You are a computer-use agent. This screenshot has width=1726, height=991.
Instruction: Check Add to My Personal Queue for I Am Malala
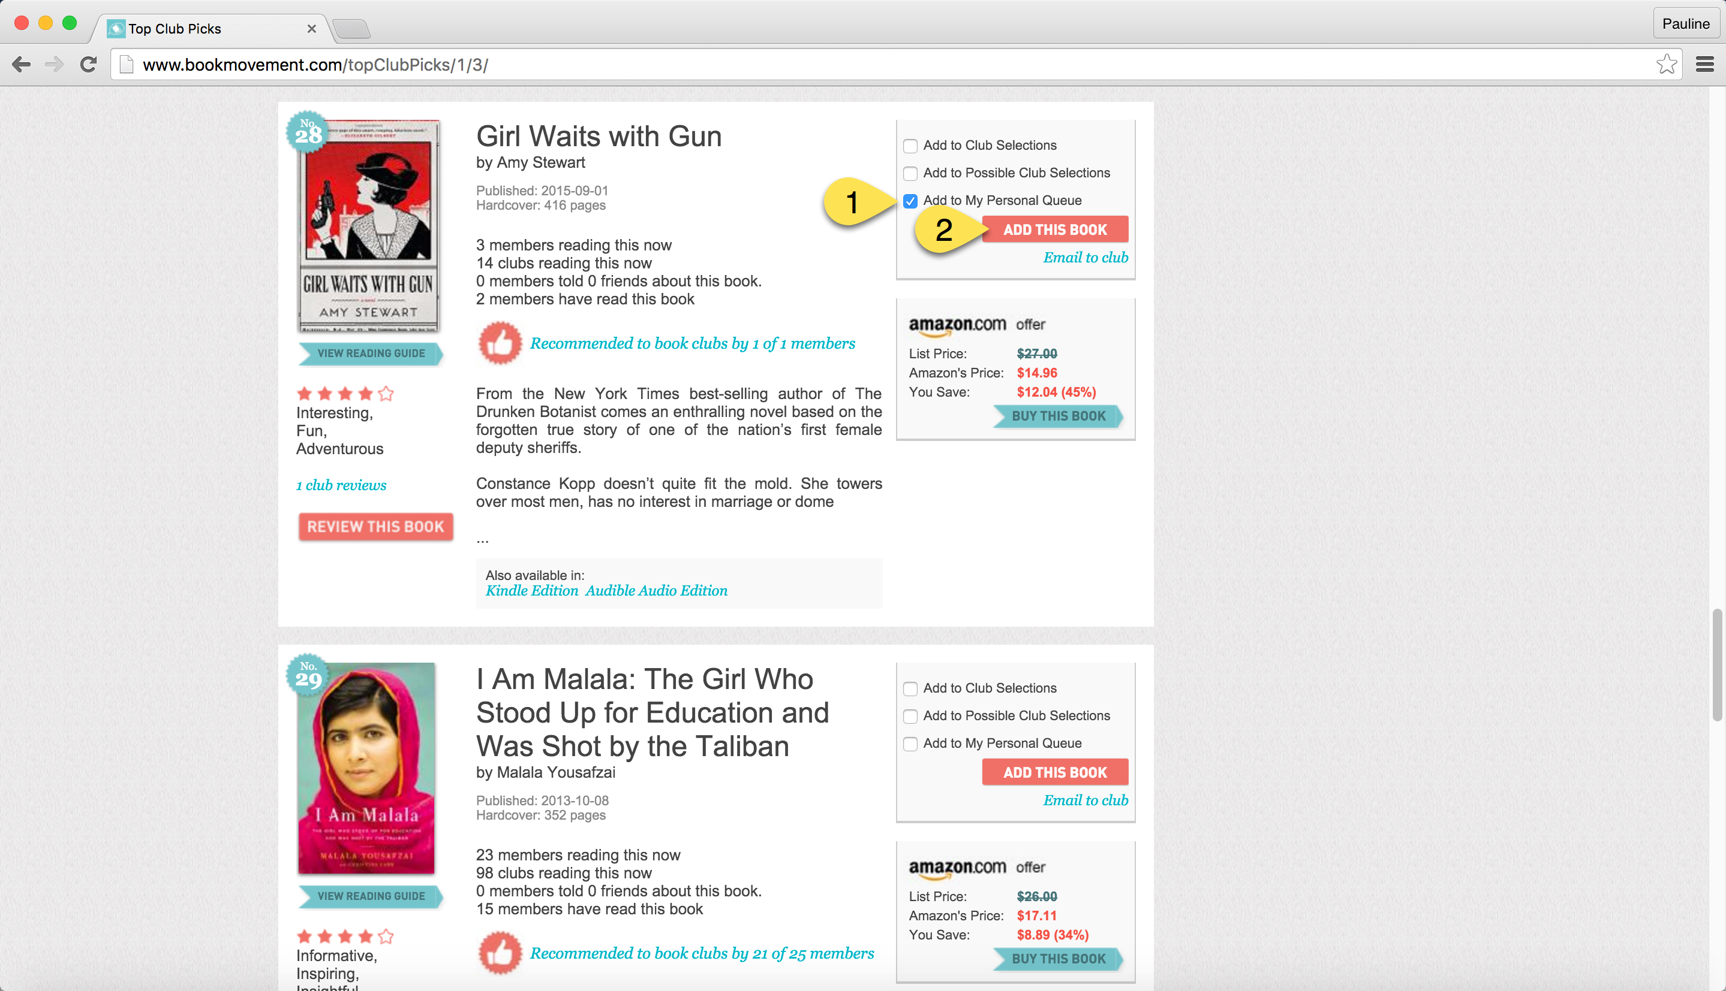(x=910, y=744)
